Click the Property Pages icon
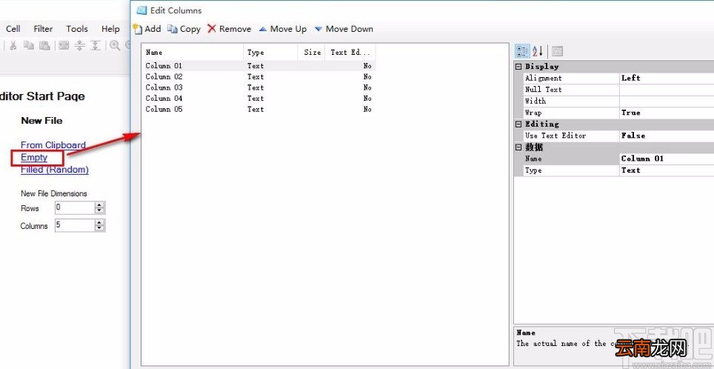This screenshot has height=369, width=714. click(558, 51)
